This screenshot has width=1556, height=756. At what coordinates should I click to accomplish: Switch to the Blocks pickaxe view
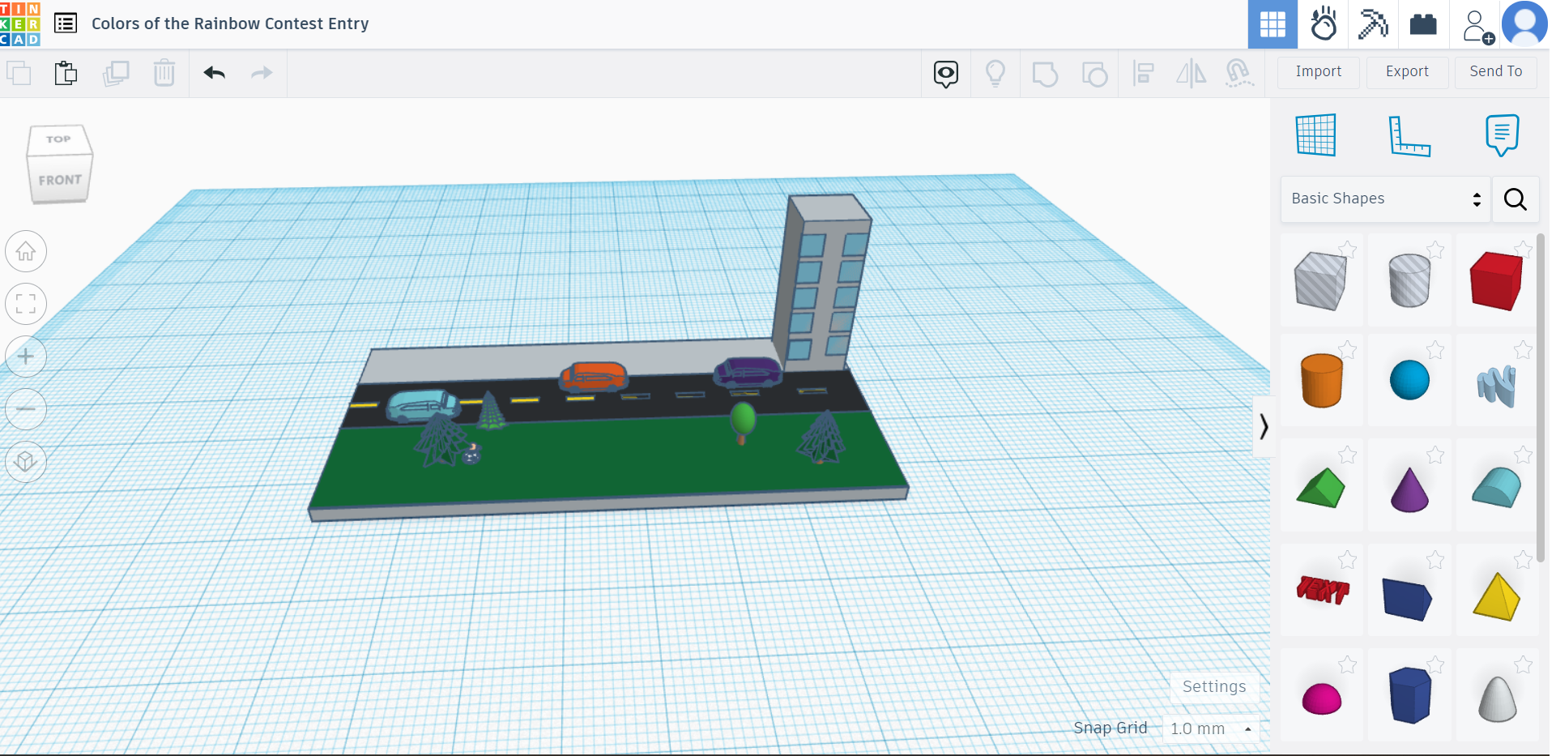tap(1373, 24)
